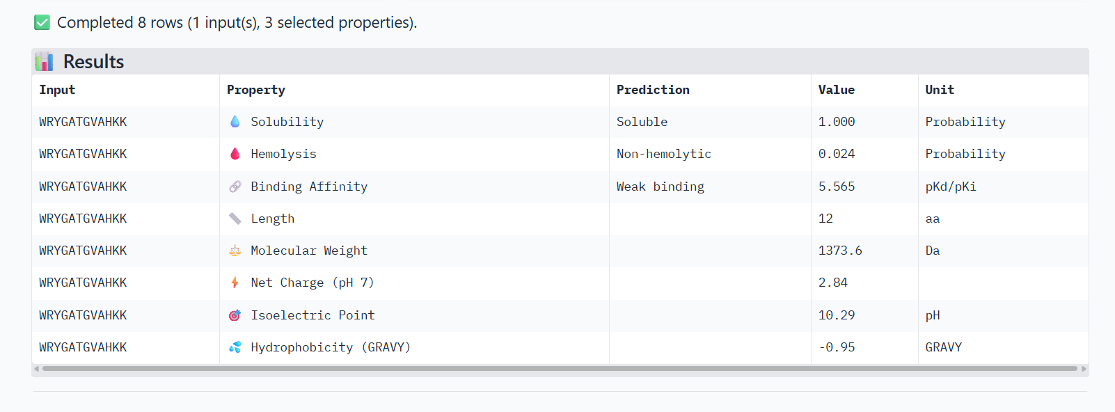Click the Isoelectric Point target icon
The width and height of the screenshot is (1115, 412).
click(235, 315)
